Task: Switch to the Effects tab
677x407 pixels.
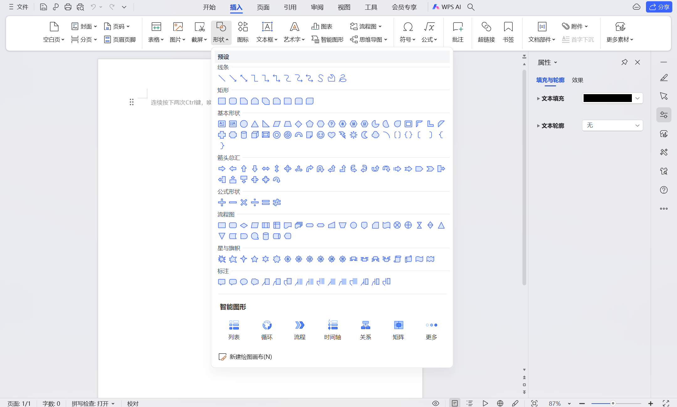Action: (577, 80)
